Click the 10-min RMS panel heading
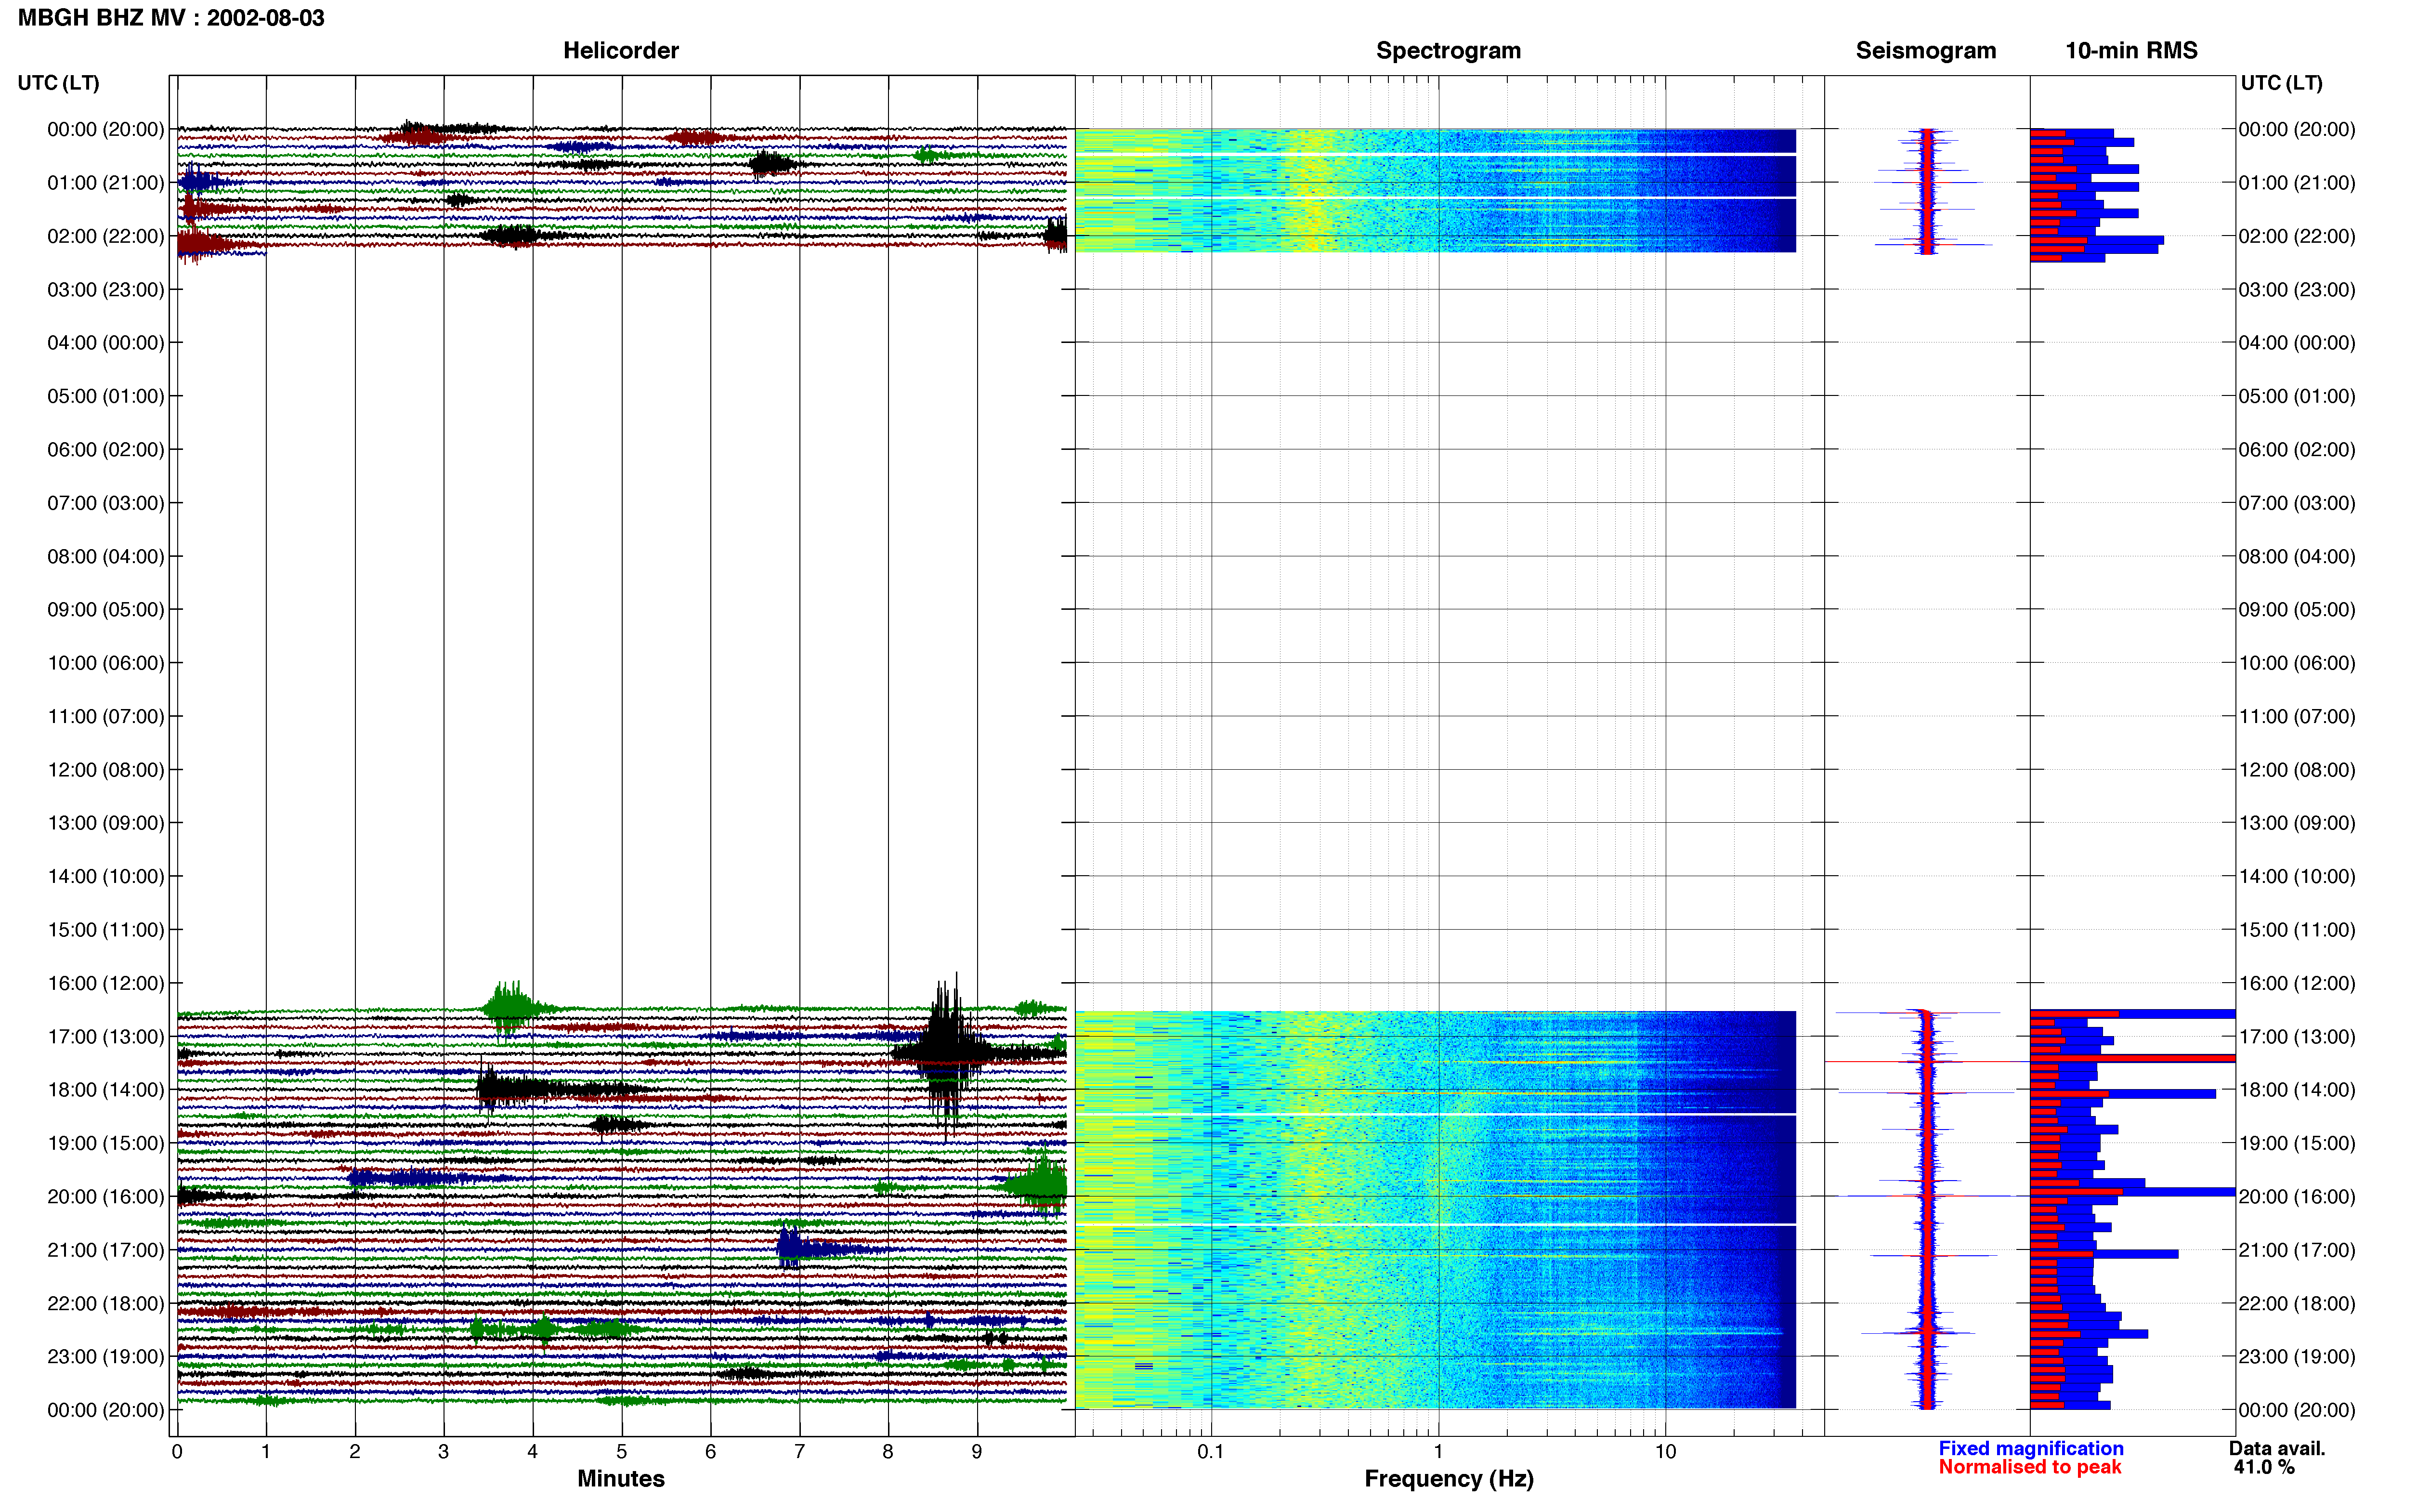The height and width of the screenshot is (1512, 2417). point(2131,51)
